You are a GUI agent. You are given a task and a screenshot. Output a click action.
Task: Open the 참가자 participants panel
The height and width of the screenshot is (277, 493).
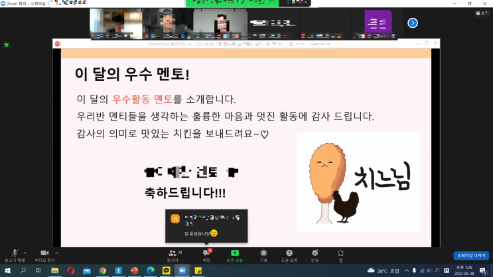tap(175, 256)
